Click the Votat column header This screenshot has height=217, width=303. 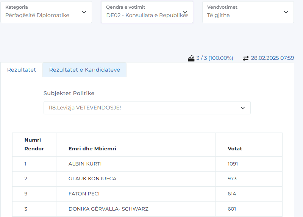click(234, 148)
